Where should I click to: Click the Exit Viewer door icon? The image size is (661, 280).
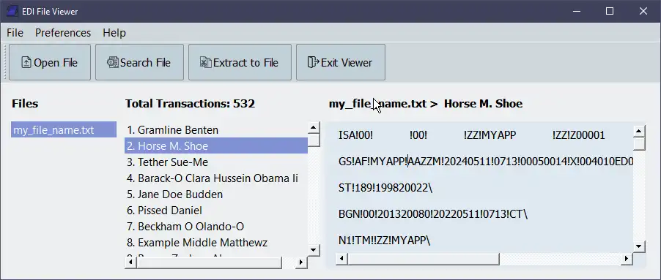coord(313,63)
